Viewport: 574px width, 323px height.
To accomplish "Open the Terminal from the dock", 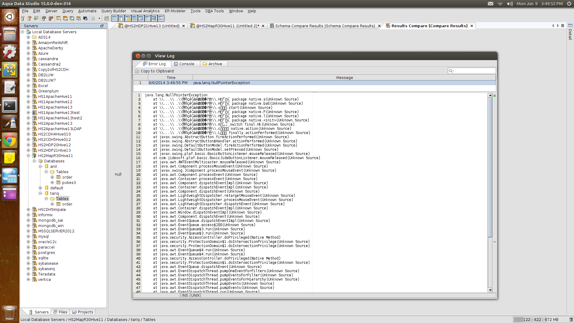I will [x=10, y=105].
